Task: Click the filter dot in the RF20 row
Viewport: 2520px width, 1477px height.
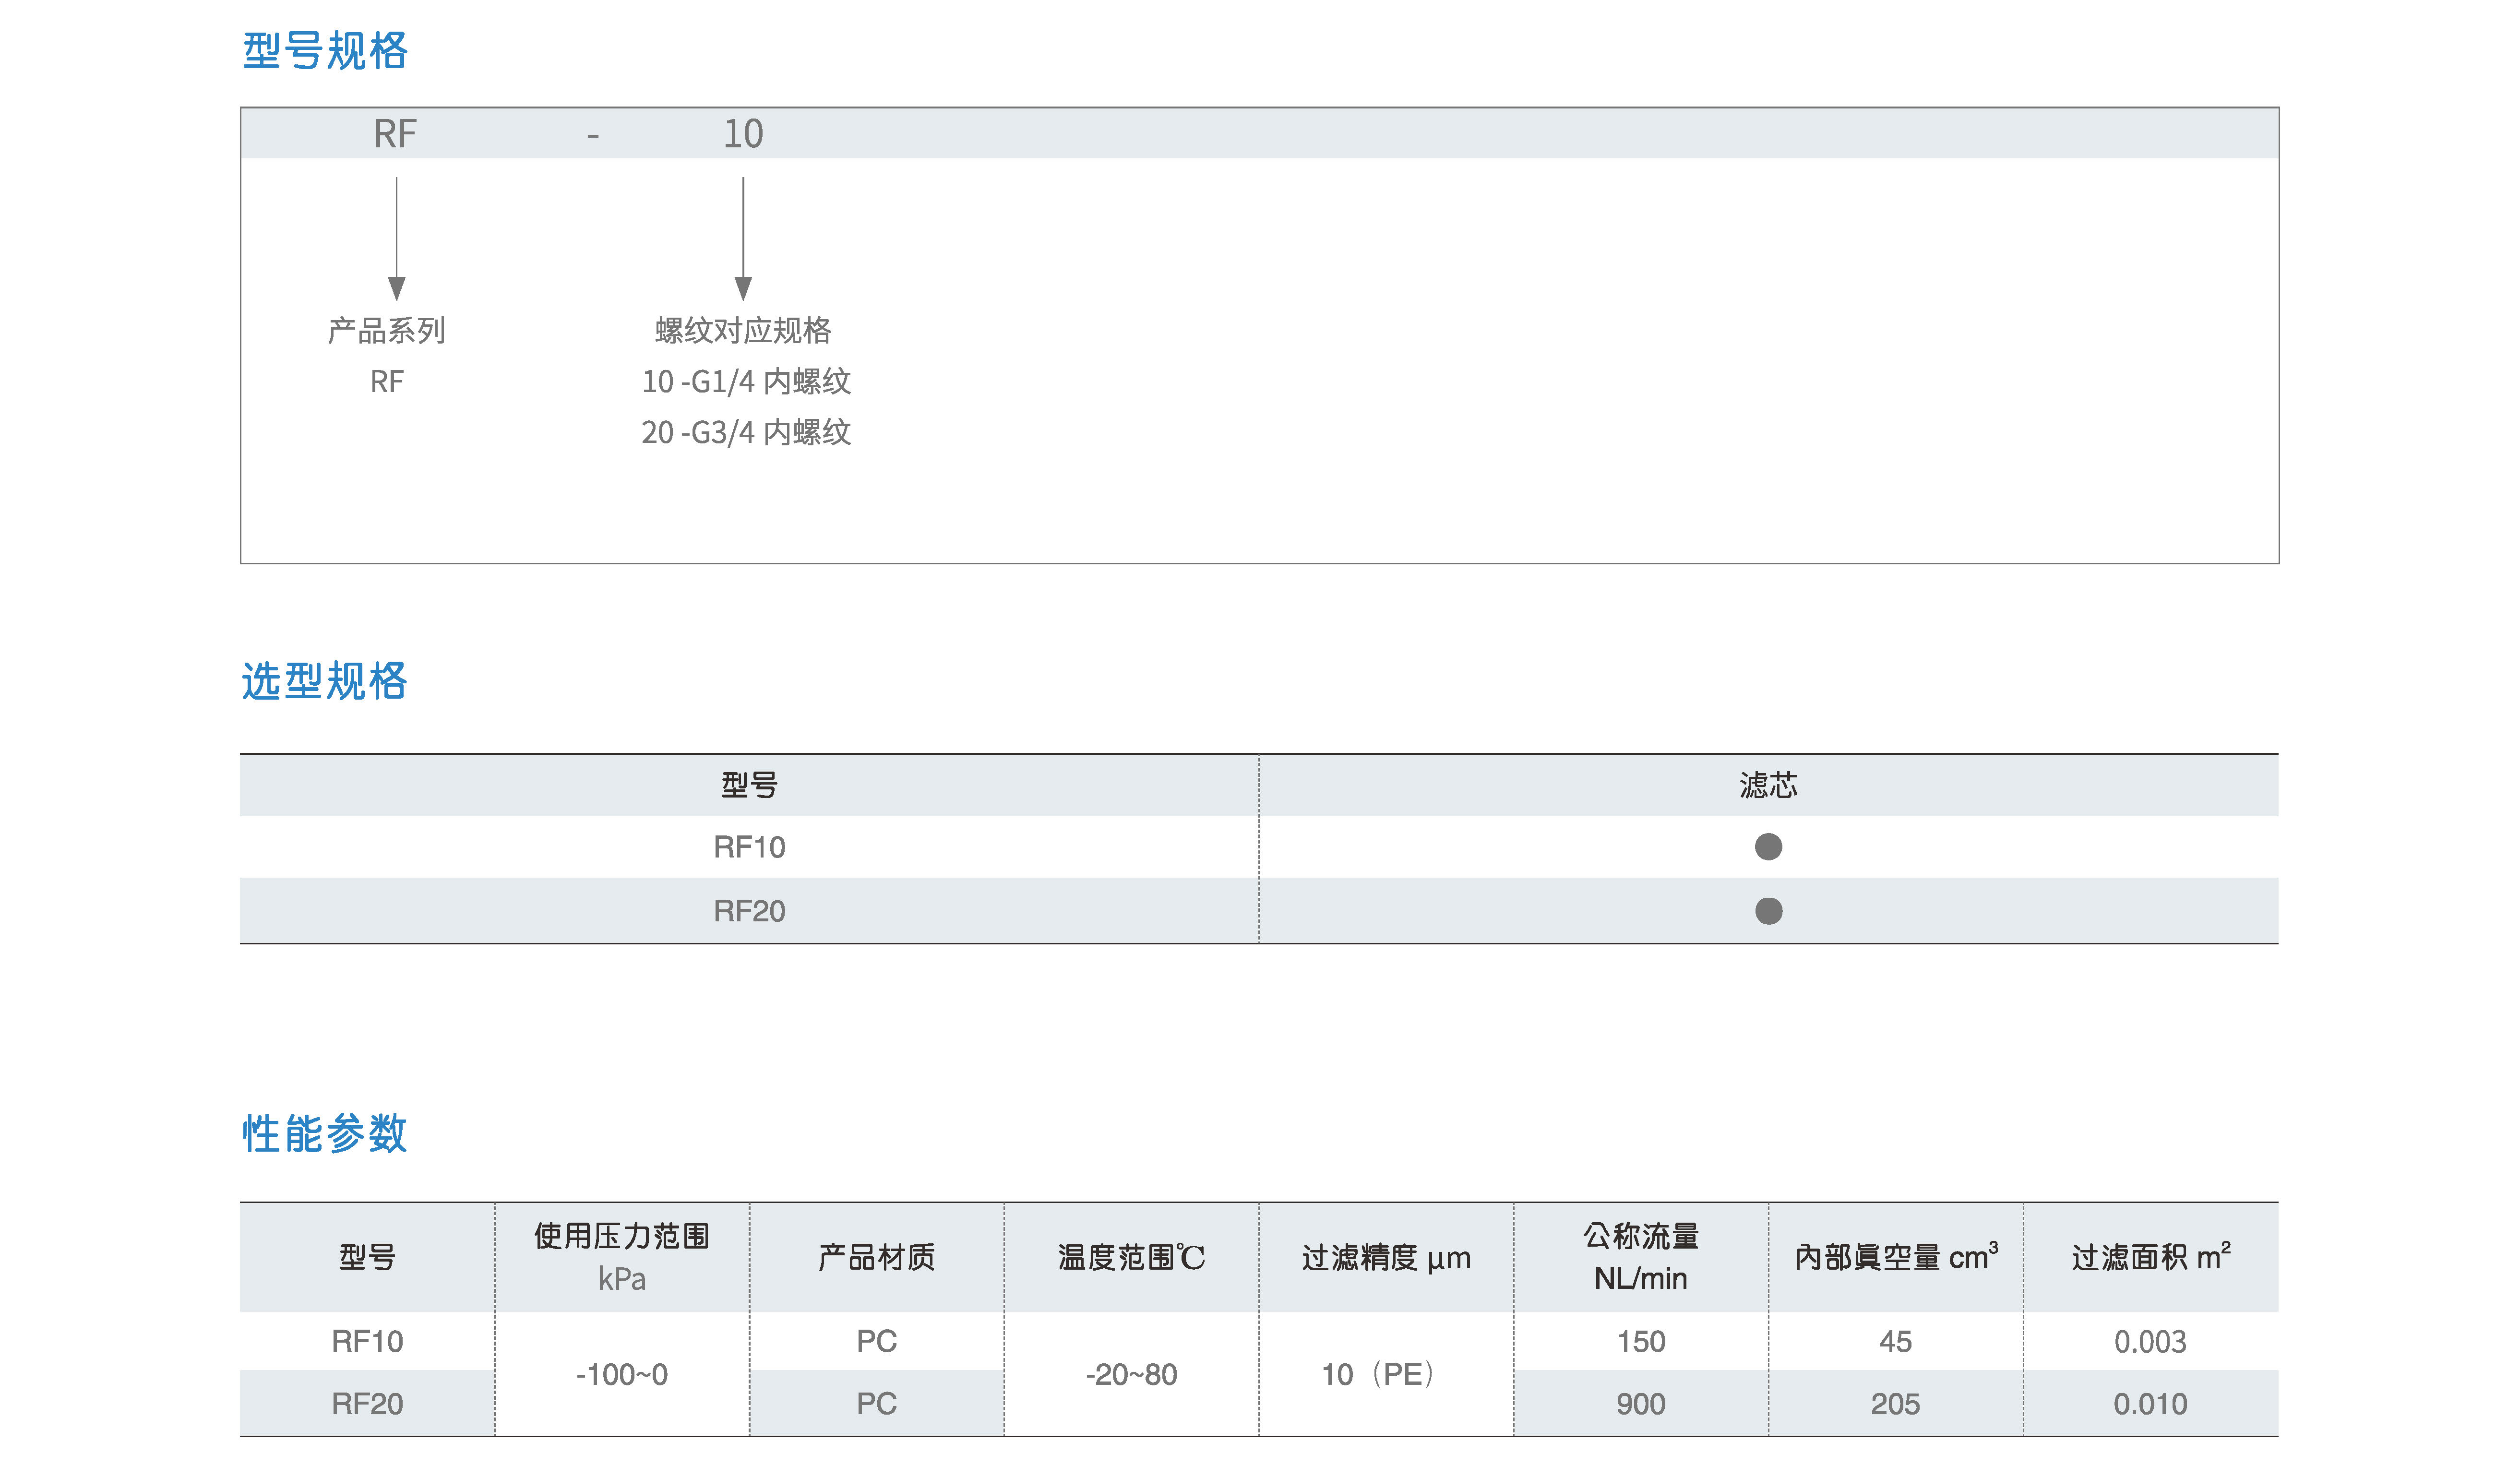Action: [1768, 911]
